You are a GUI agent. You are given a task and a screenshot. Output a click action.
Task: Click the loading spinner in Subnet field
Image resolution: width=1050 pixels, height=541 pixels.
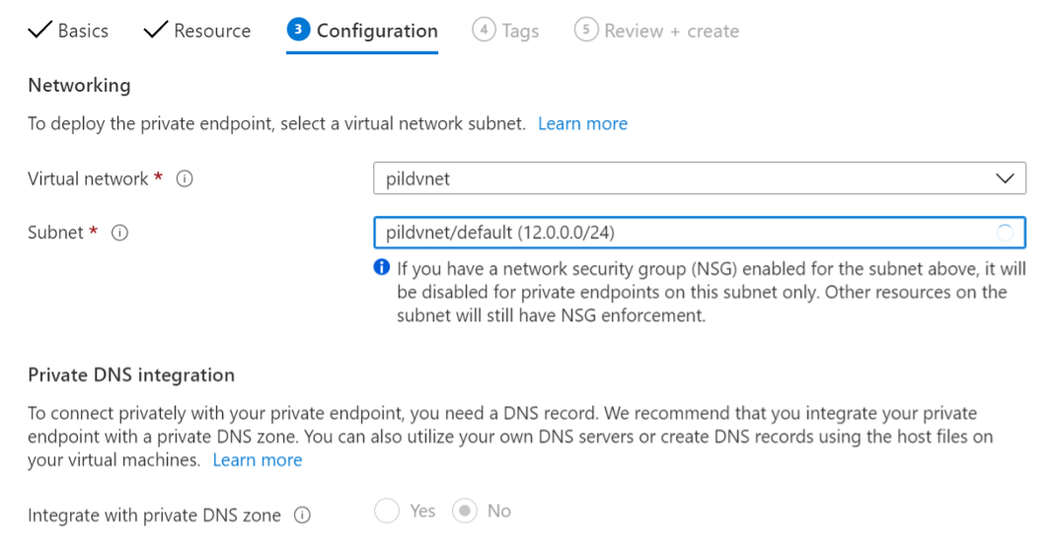click(x=1005, y=234)
